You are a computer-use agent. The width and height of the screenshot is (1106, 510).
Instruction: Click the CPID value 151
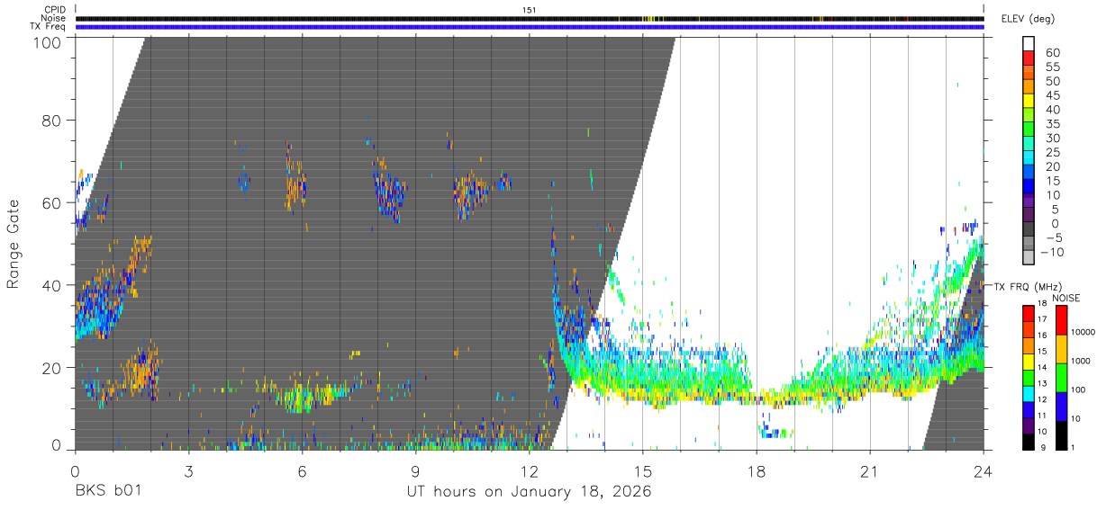pos(529,10)
